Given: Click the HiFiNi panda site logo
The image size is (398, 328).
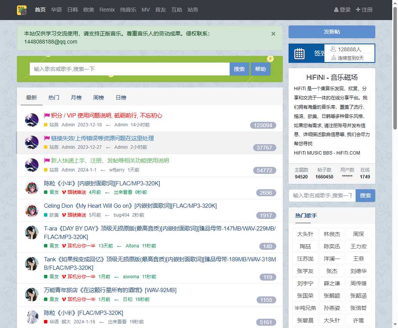Looking at the screenshot, I should tap(22, 10).
